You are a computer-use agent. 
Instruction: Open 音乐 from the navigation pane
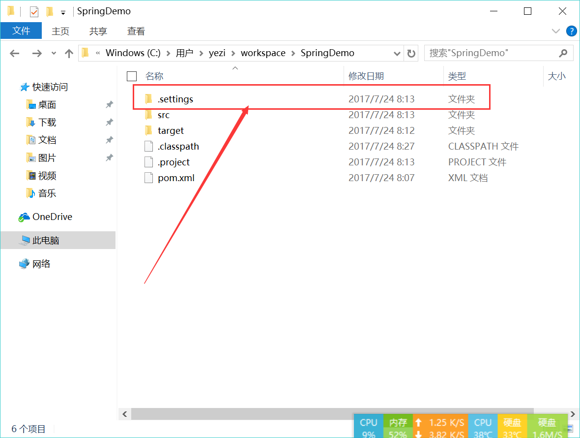click(x=47, y=193)
